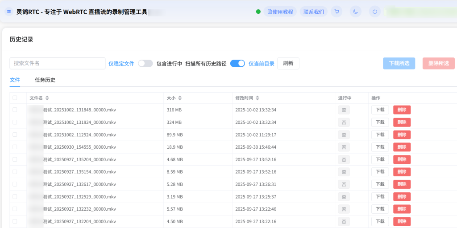
Task: Toggle the 扫描所有历史路径 / 仅当前目录 switch
Action: pyautogui.click(x=237, y=64)
